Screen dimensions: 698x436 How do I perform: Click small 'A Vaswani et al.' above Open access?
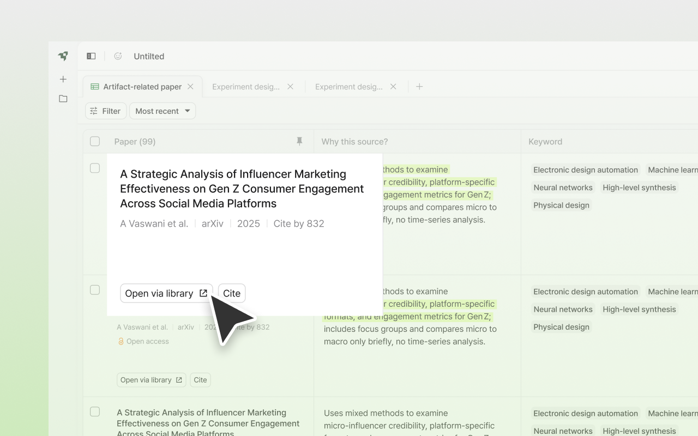point(142,327)
